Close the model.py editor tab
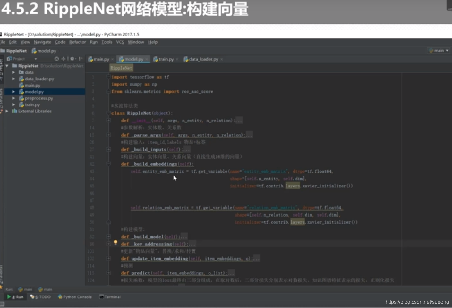452x308 pixels. click(x=146, y=59)
